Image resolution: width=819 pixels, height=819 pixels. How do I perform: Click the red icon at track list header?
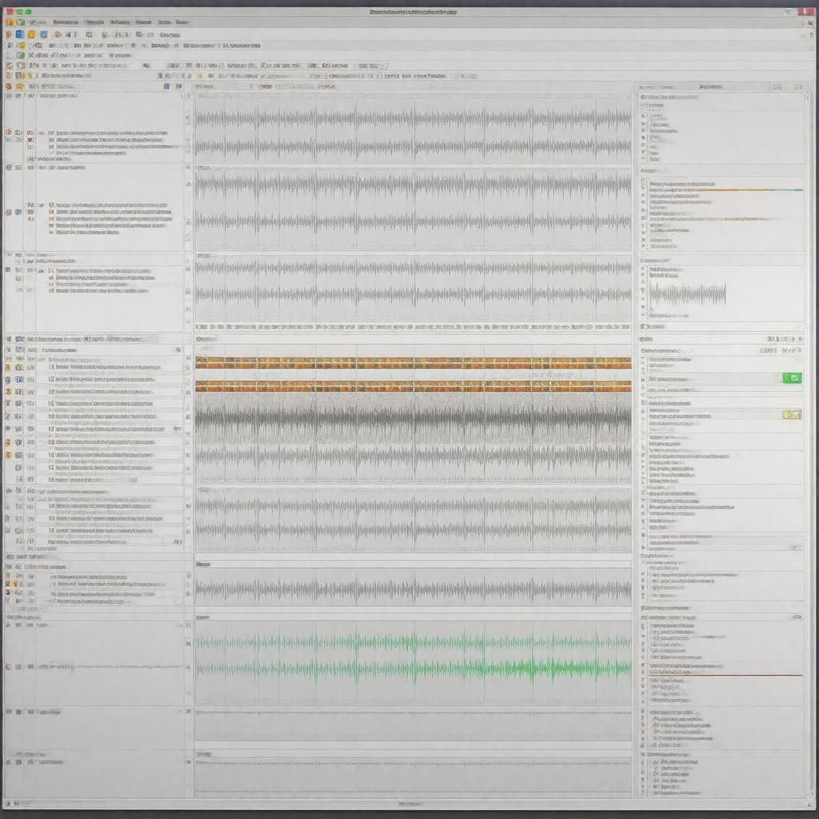9,86
